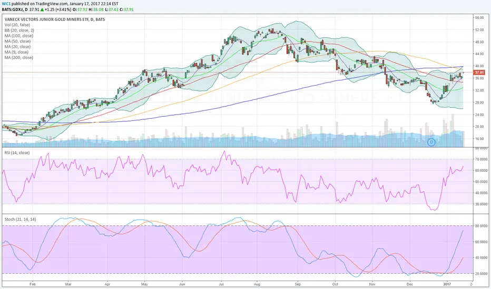This screenshot has height=289, width=491.
Task: Select the BATS:GDXJ, D symbol text
Action: pyautogui.click(x=15, y=9)
